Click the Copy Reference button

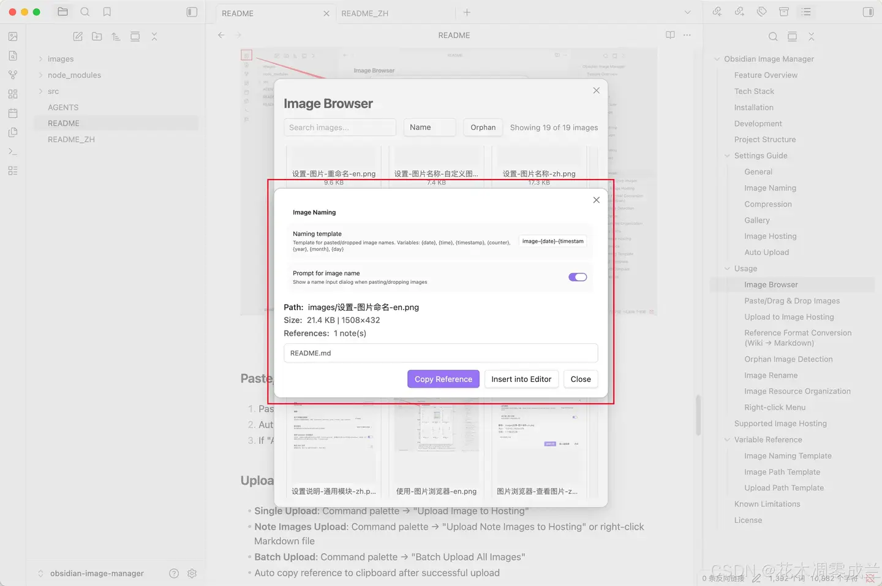coord(443,379)
